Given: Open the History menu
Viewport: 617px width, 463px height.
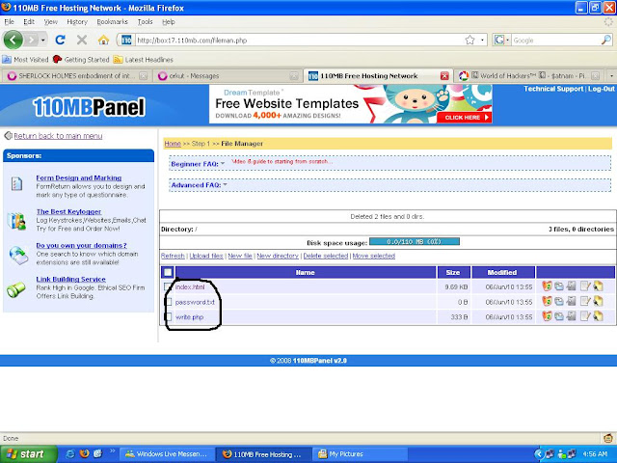Looking at the screenshot, I should click(77, 22).
